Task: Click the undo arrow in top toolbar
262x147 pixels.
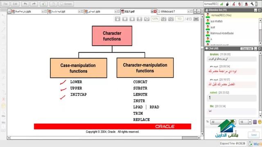Action: pos(25,4)
